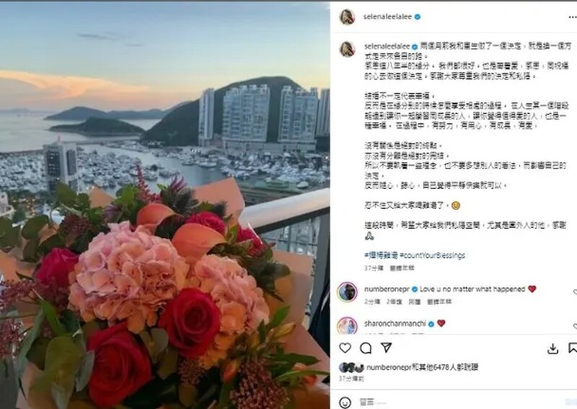The height and width of the screenshot is (409, 577).
Task: Open emoji picker in comment box
Action: point(345,403)
